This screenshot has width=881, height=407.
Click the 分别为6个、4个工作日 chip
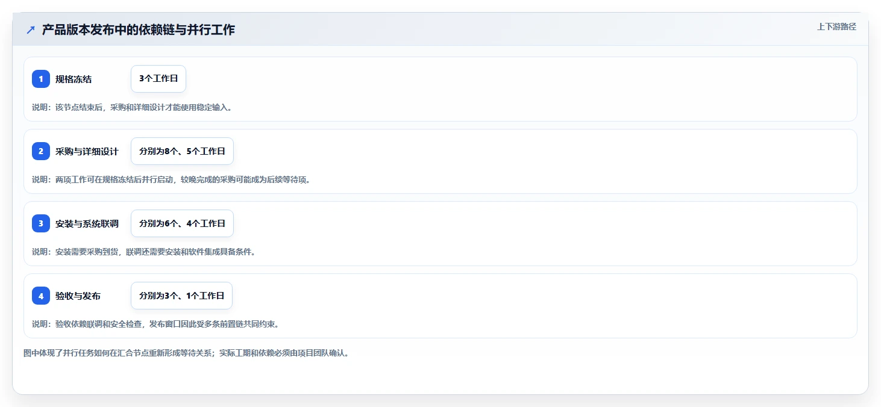(182, 223)
